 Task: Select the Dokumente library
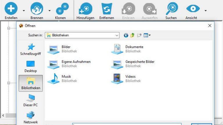[x=127, y=49]
